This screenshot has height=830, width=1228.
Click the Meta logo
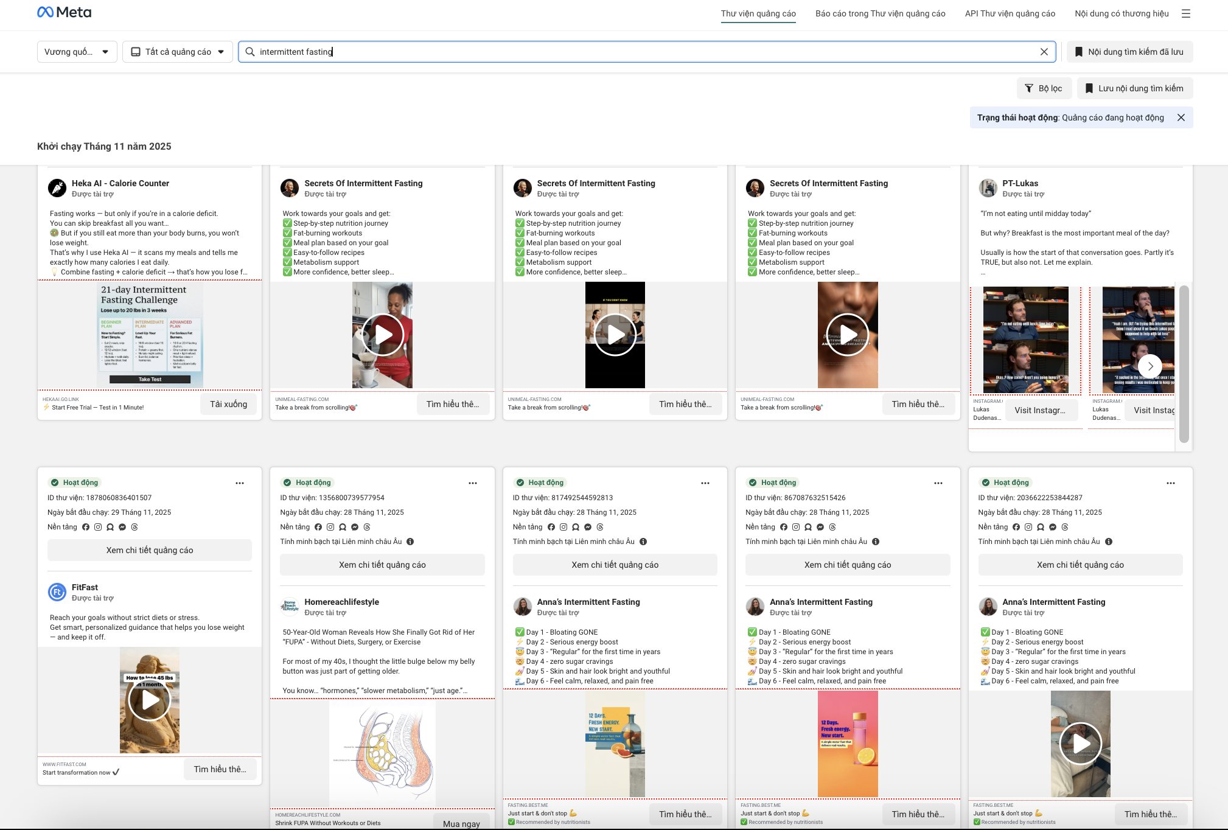coord(64,12)
